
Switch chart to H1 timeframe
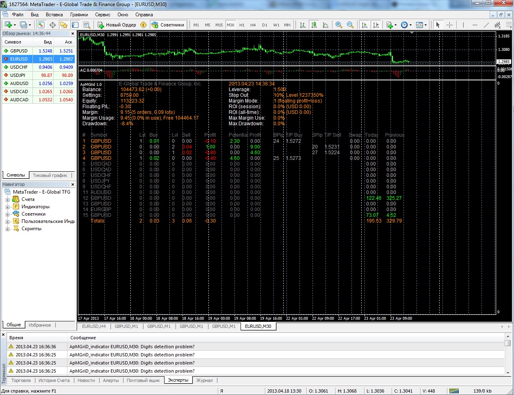coord(242,25)
